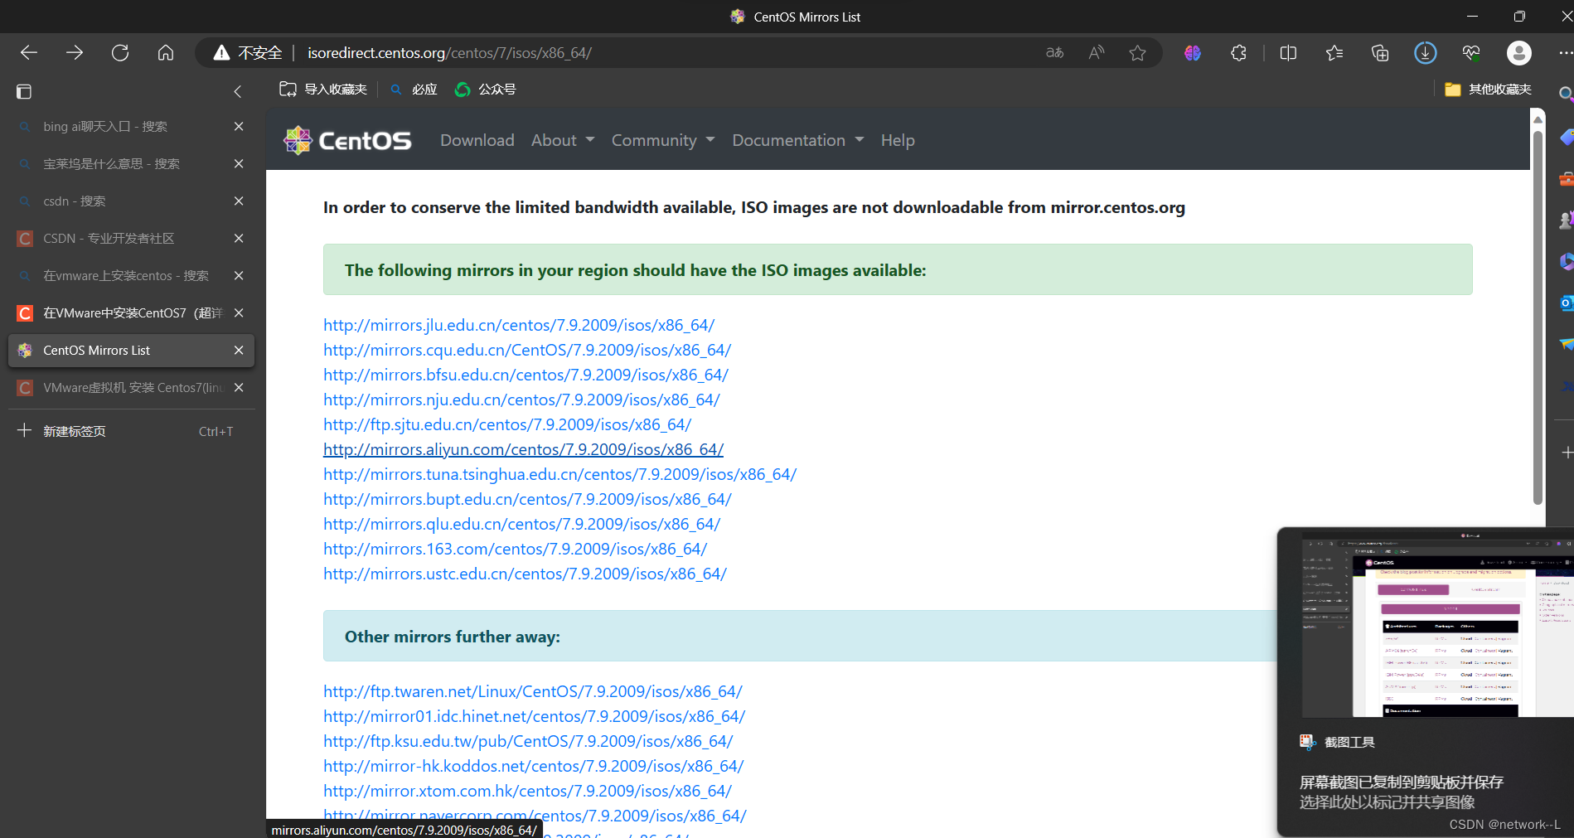
Task: Add page to favorites star icon
Action: [x=1138, y=53]
